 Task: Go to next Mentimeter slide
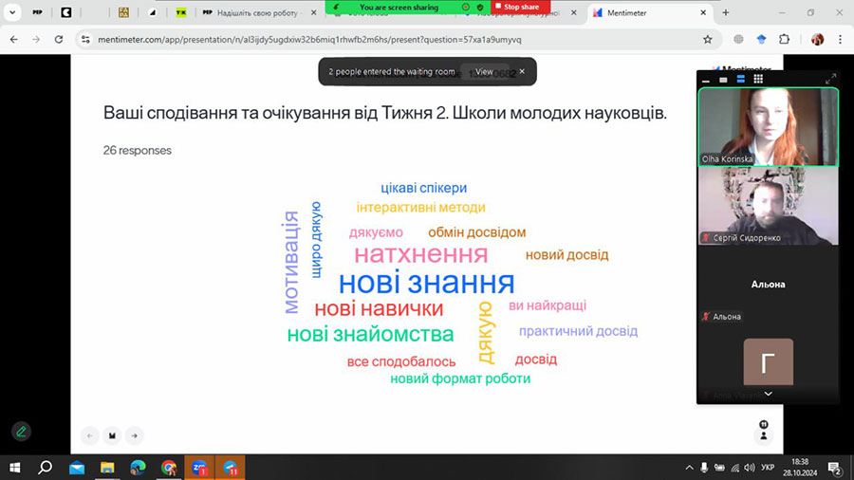134,435
